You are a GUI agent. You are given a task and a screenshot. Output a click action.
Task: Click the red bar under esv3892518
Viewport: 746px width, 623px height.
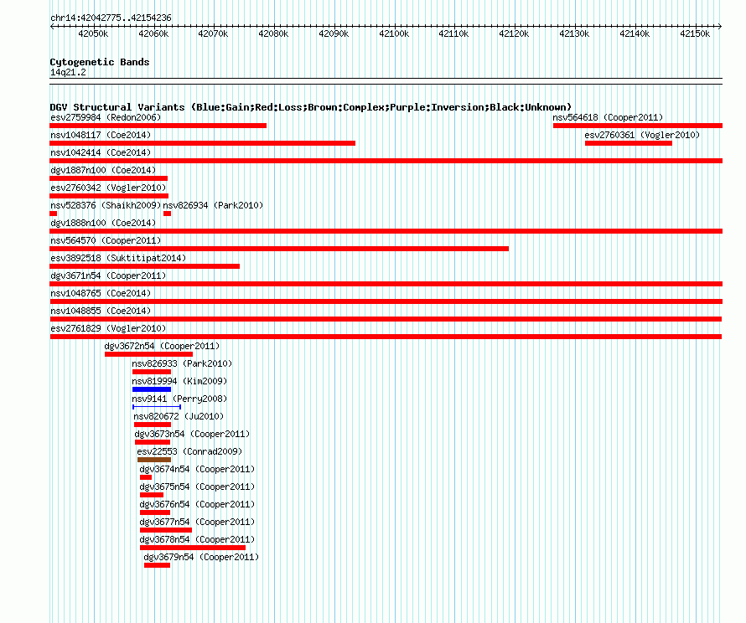click(x=145, y=266)
